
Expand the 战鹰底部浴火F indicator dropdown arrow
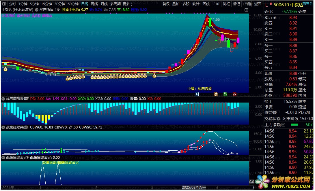3,158
